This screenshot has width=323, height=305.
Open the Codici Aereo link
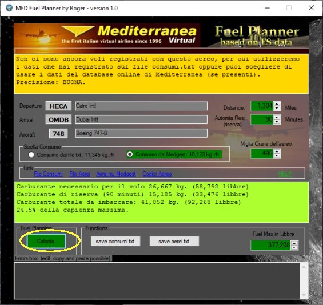157,174
